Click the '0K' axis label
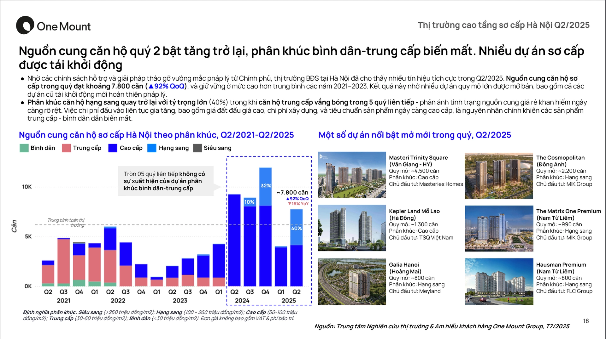The image size is (606, 339). pos(28,286)
